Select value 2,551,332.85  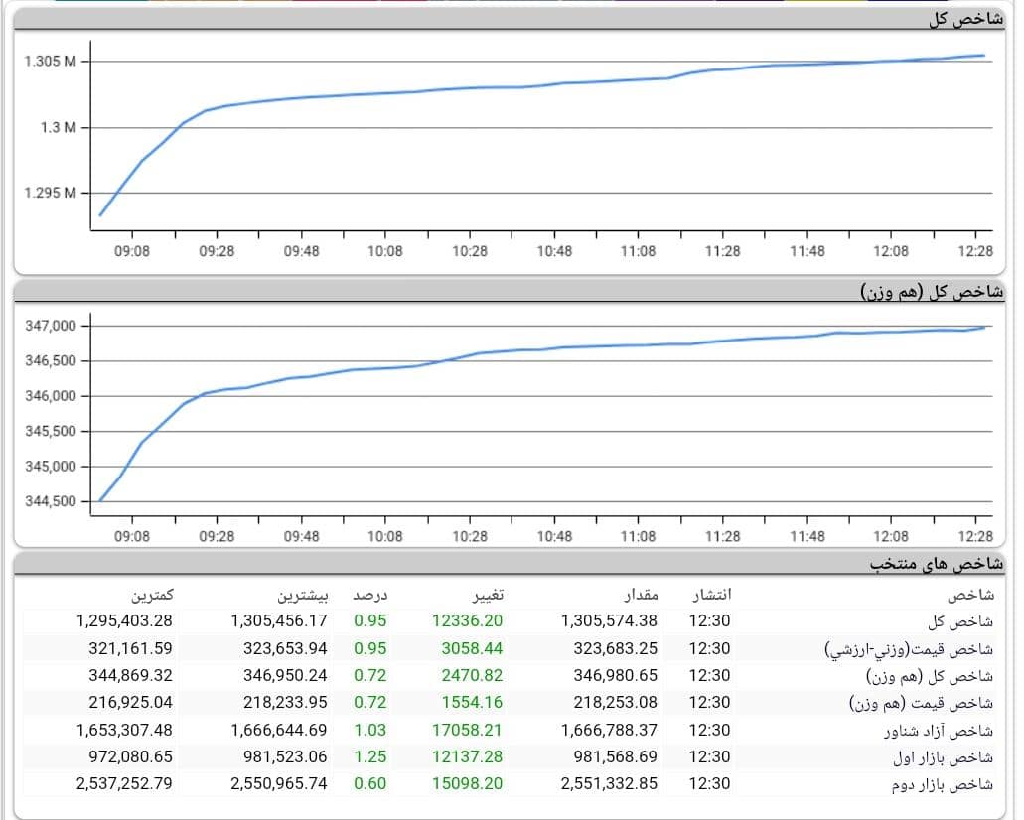coord(609,783)
